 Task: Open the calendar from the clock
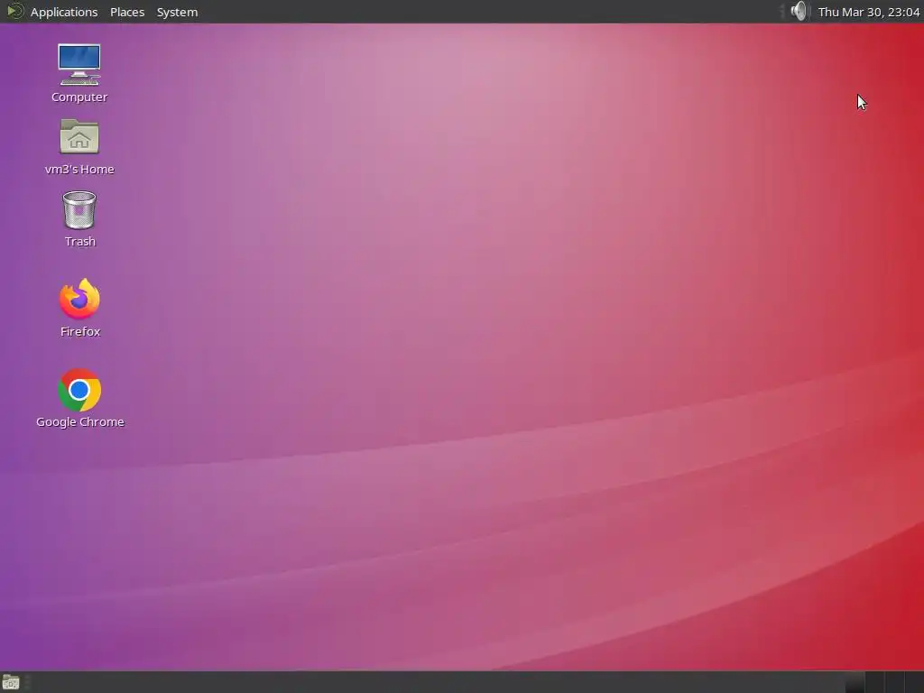(x=869, y=12)
